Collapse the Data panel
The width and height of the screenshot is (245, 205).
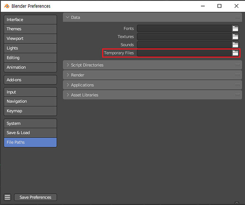click(x=67, y=17)
